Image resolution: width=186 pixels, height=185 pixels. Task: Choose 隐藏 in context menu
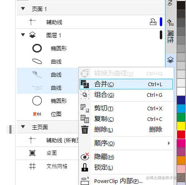[x=126, y=157]
